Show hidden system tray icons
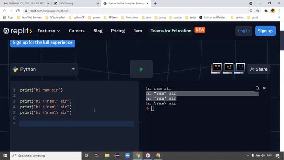 248,156
